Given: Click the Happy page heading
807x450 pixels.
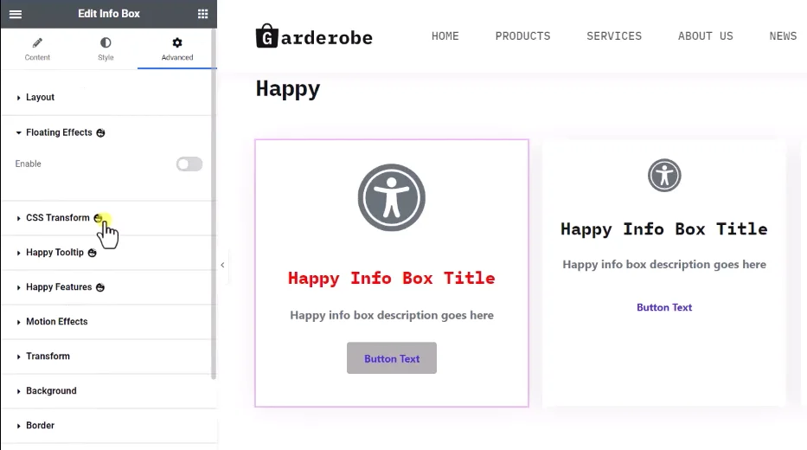Looking at the screenshot, I should tap(288, 89).
